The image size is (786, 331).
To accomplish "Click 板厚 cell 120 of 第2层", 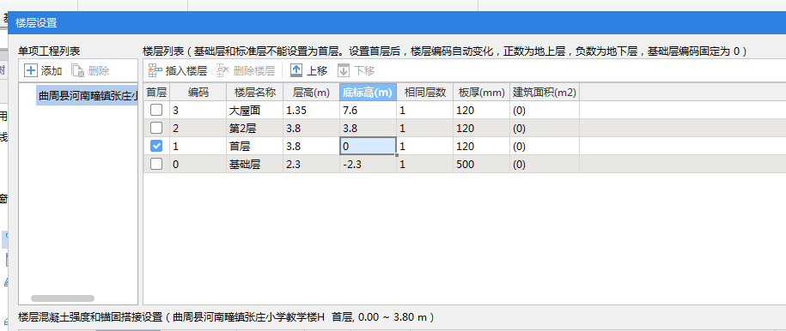I will (x=482, y=128).
